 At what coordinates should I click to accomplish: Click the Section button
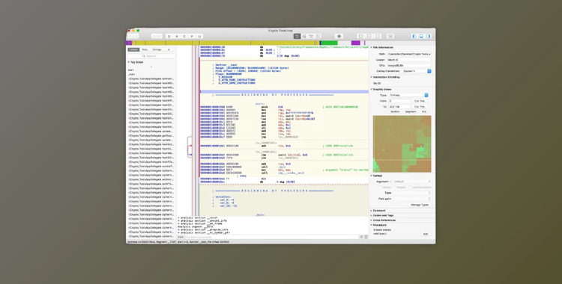395,111
